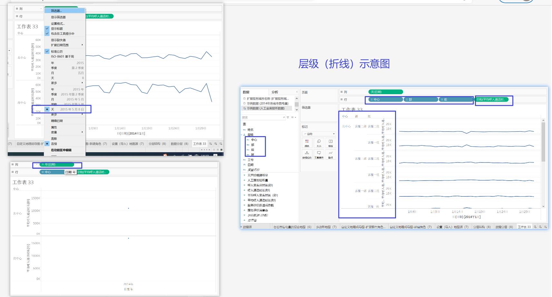Click the vertical scrollbar thumb of right chart
Screen dimensions: 552x297
(x=543, y=142)
